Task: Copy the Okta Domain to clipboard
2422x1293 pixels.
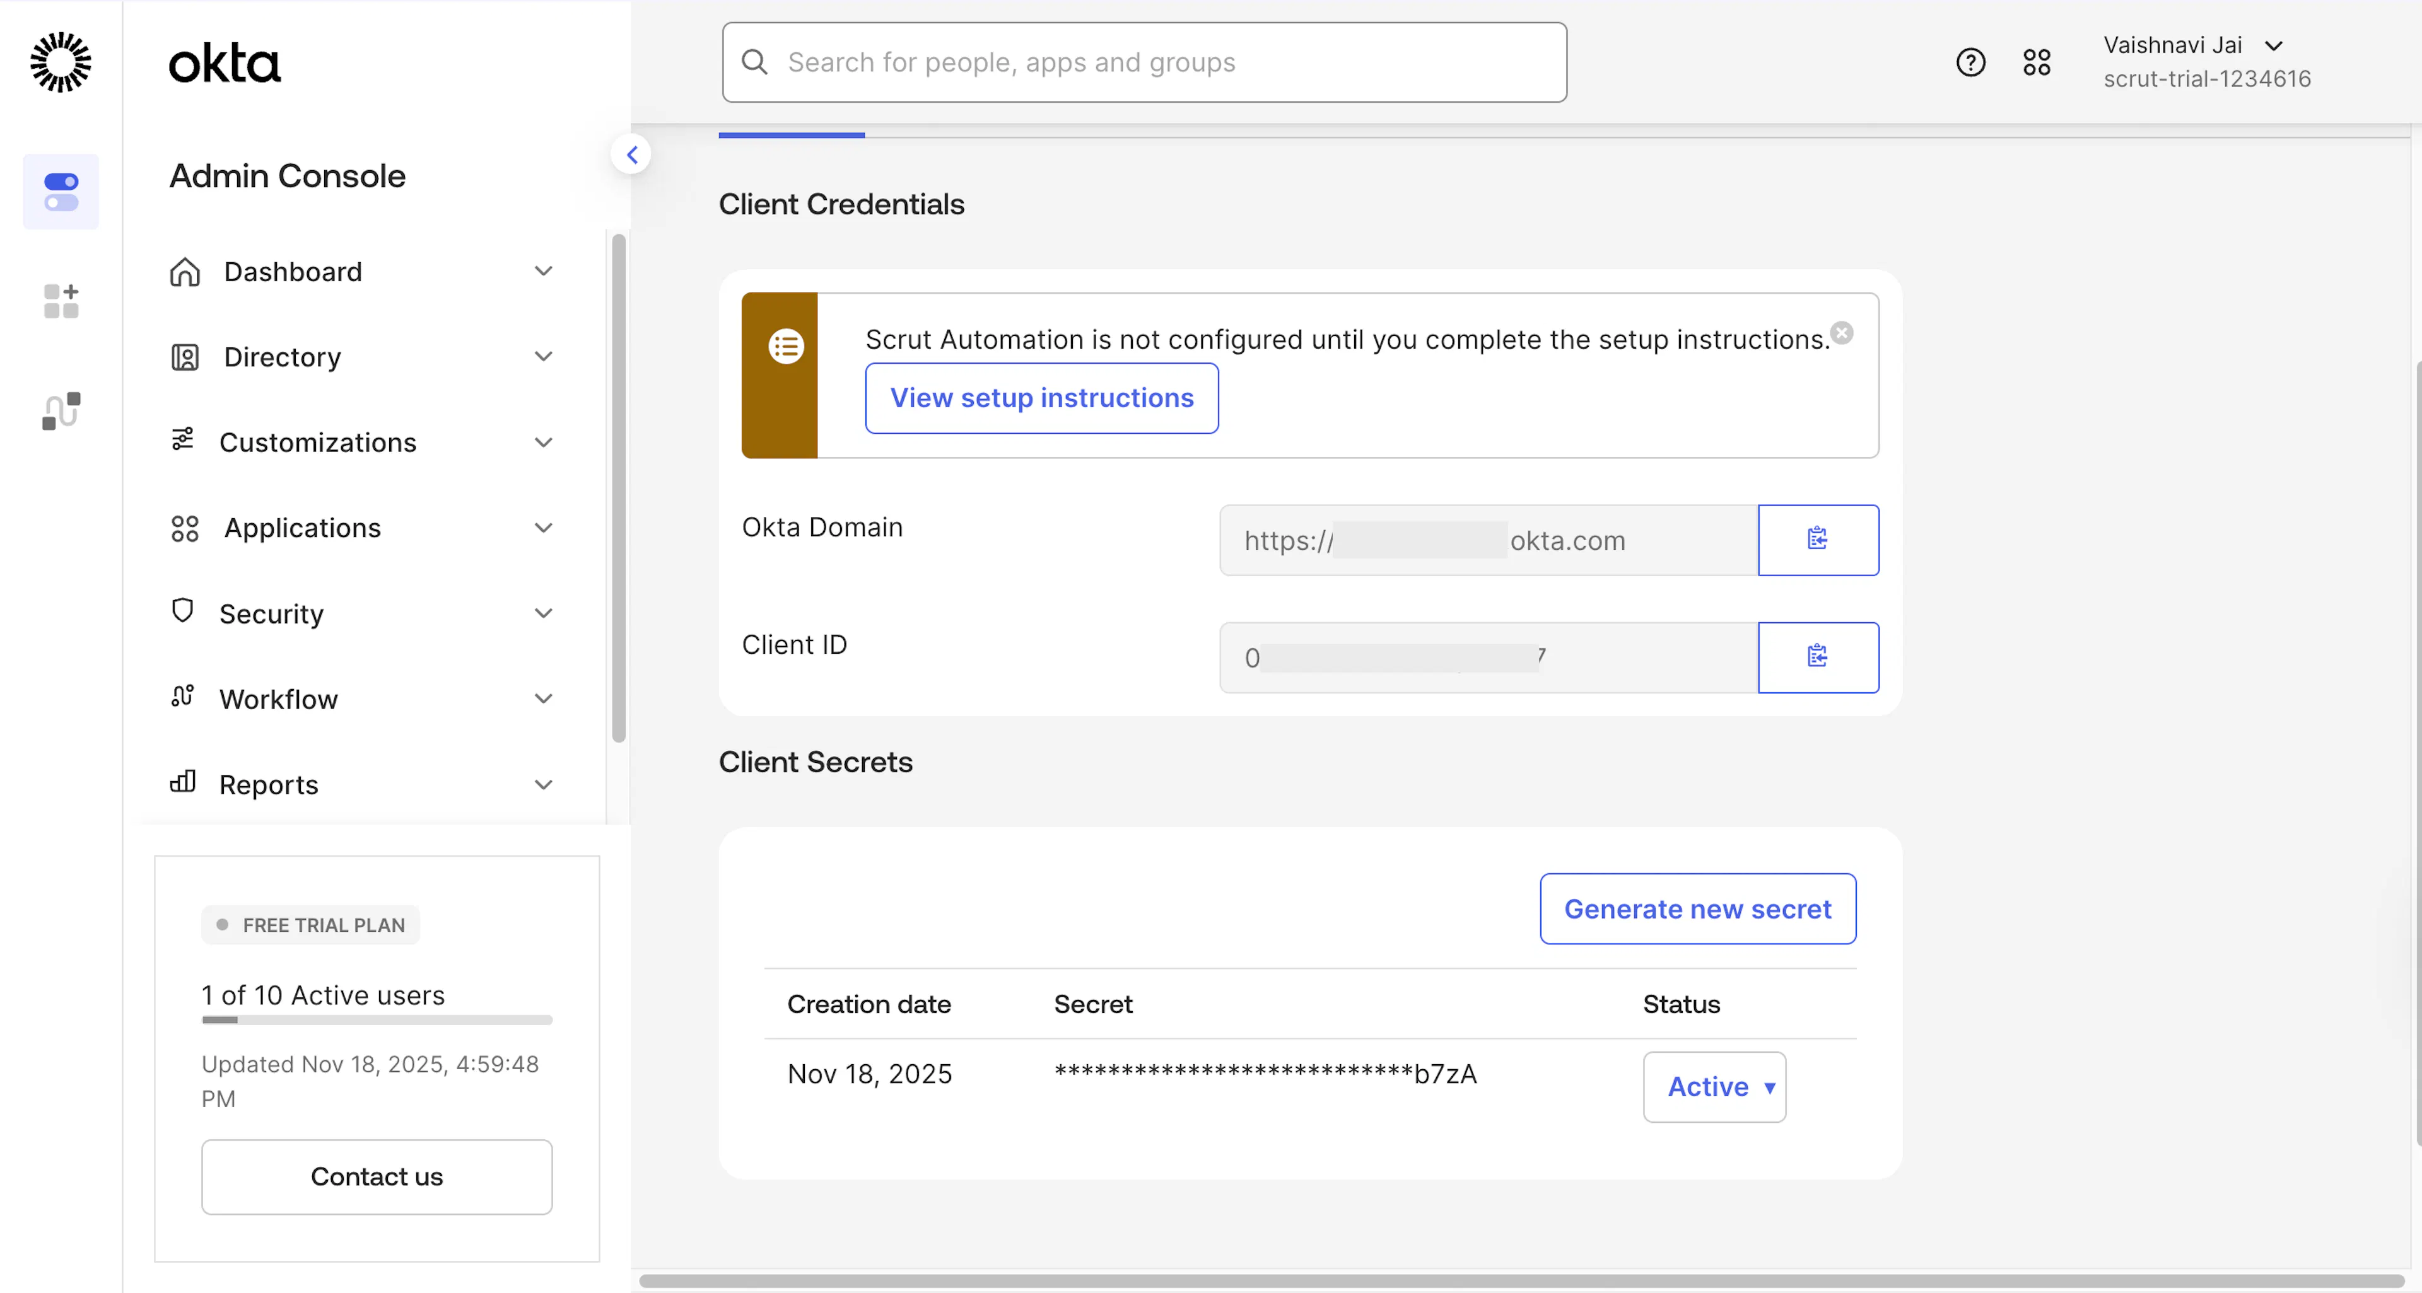Action: click(x=1817, y=540)
